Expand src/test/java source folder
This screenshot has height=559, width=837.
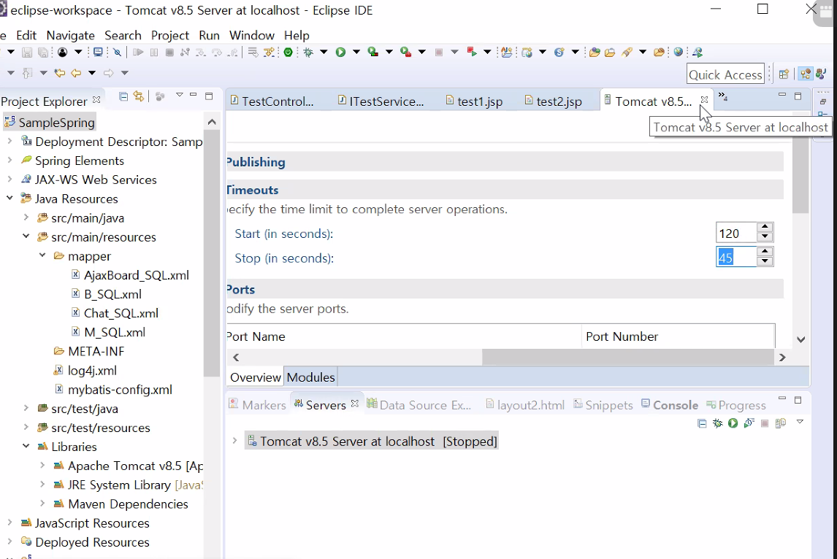(x=26, y=408)
